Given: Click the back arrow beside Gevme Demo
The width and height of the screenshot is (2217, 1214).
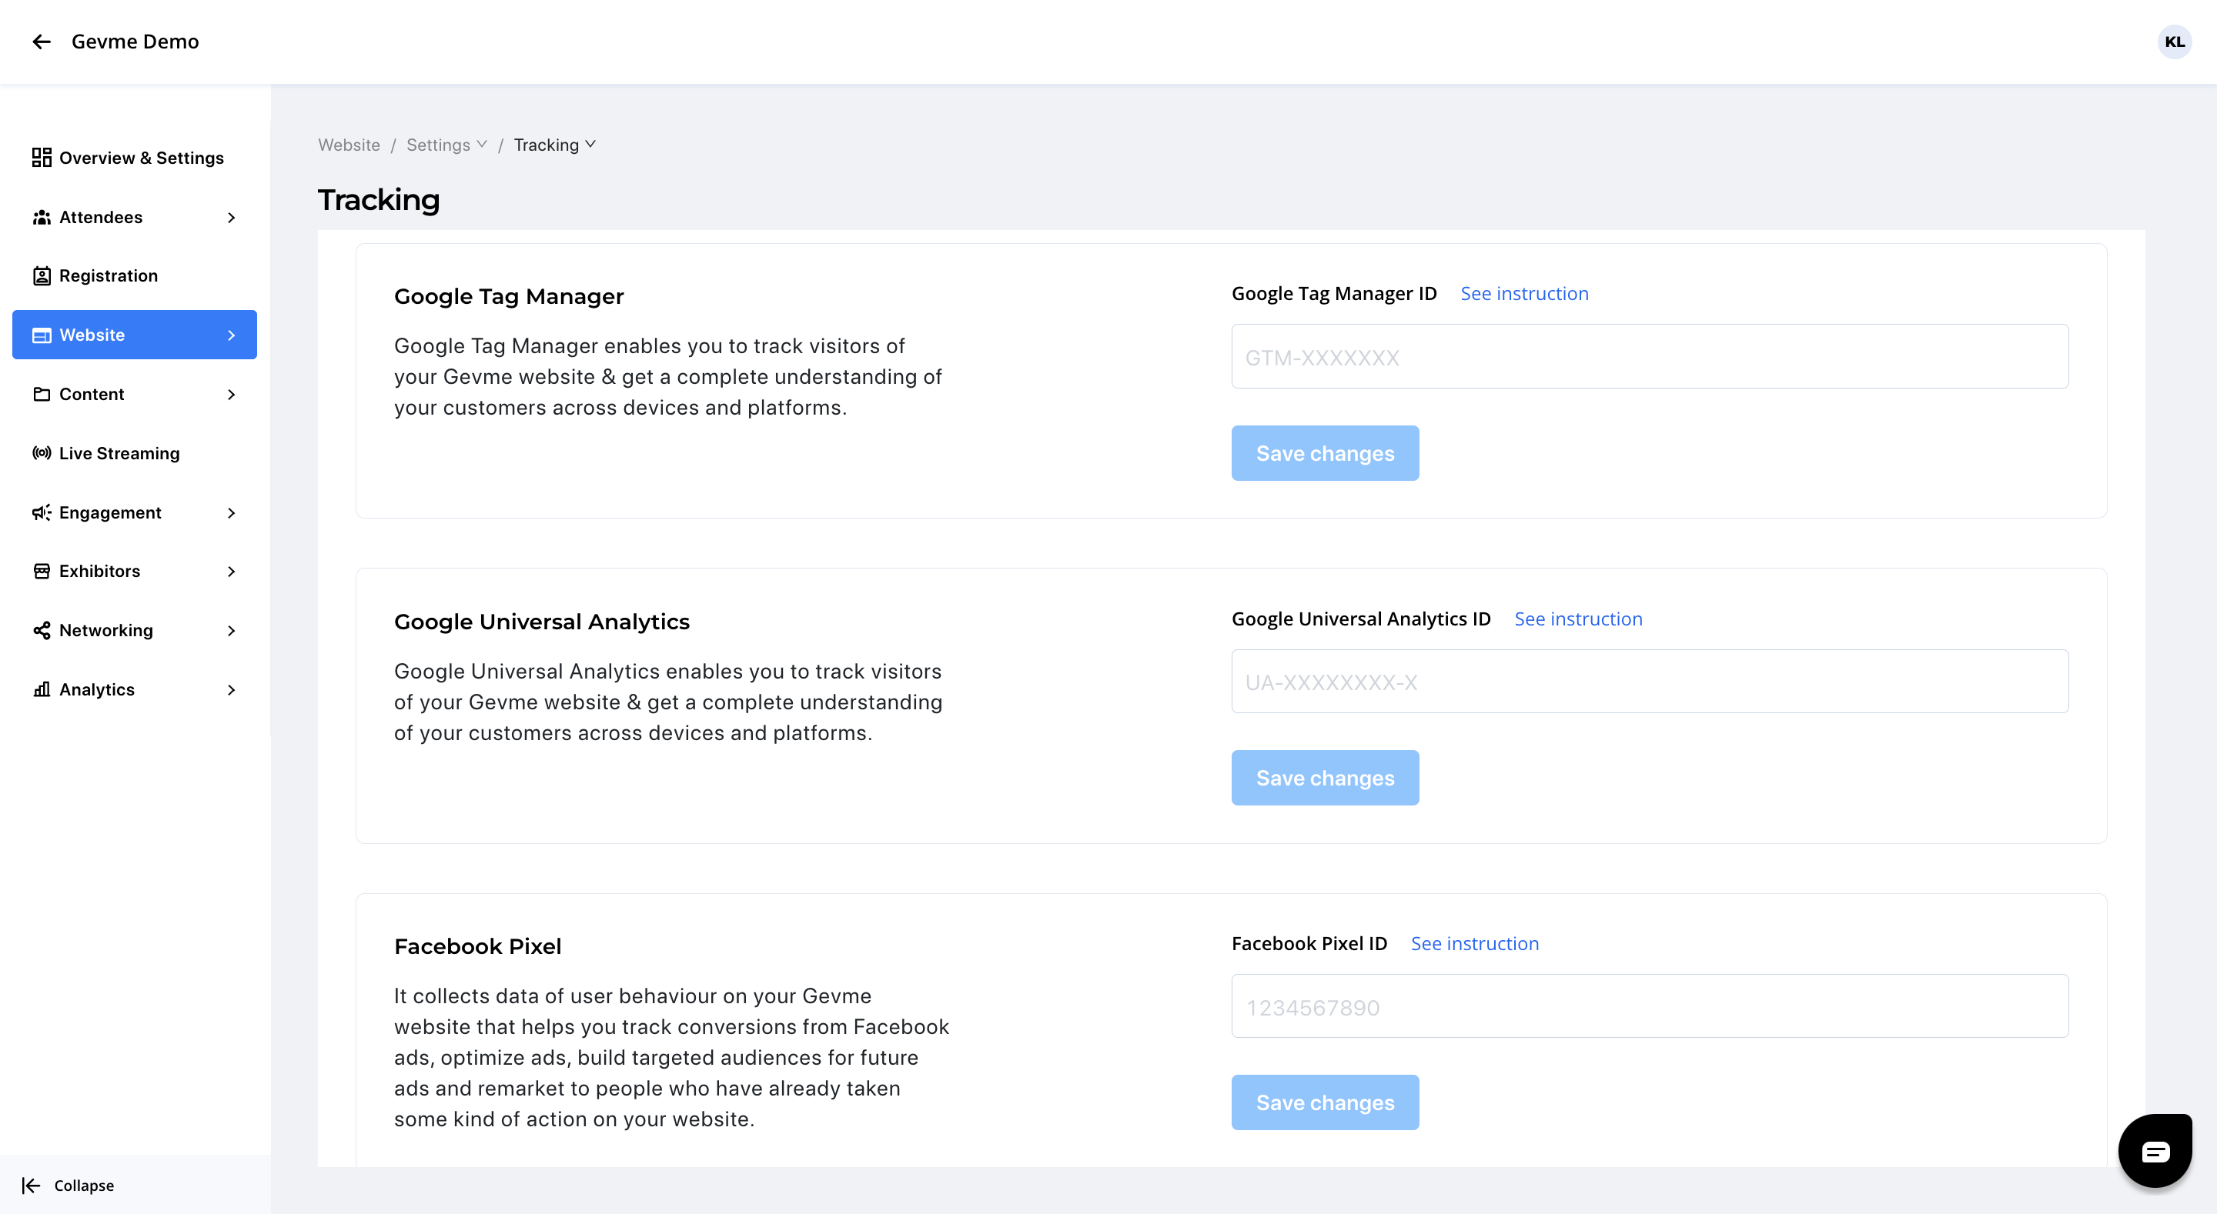Looking at the screenshot, I should point(42,42).
